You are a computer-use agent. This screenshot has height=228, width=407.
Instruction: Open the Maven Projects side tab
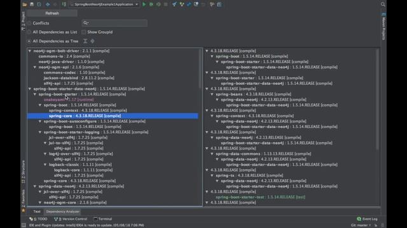383,26
